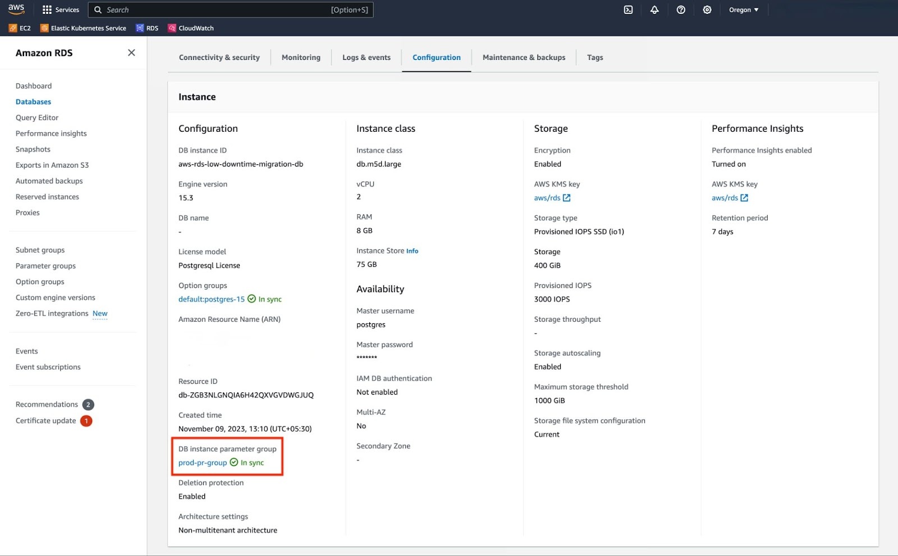Open the Tags tab

pyautogui.click(x=595, y=57)
